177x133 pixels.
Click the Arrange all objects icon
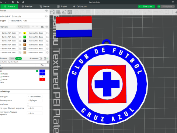tap(70, 12)
